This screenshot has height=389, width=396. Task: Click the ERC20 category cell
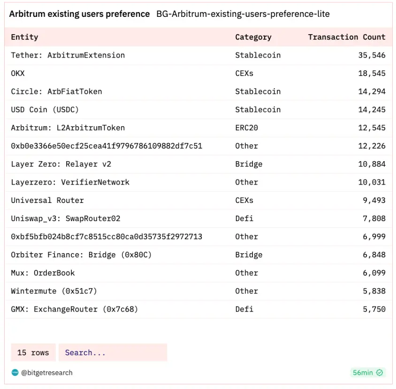pos(246,128)
